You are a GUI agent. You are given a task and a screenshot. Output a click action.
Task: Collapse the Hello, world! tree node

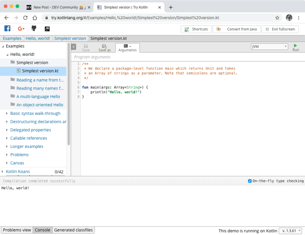[x=7, y=55]
